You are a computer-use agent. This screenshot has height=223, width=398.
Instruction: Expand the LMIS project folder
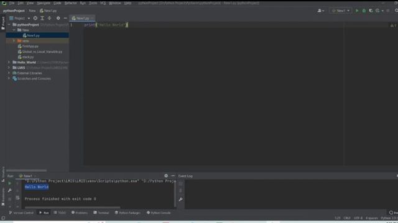pyautogui.click(x=9, y=68)
